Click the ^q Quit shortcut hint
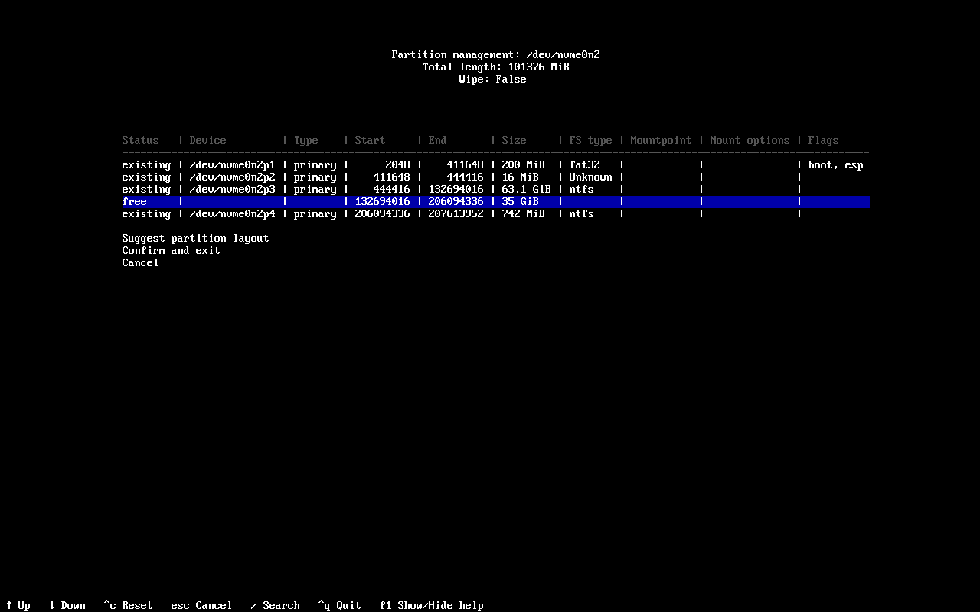 (x=339, y=605)
